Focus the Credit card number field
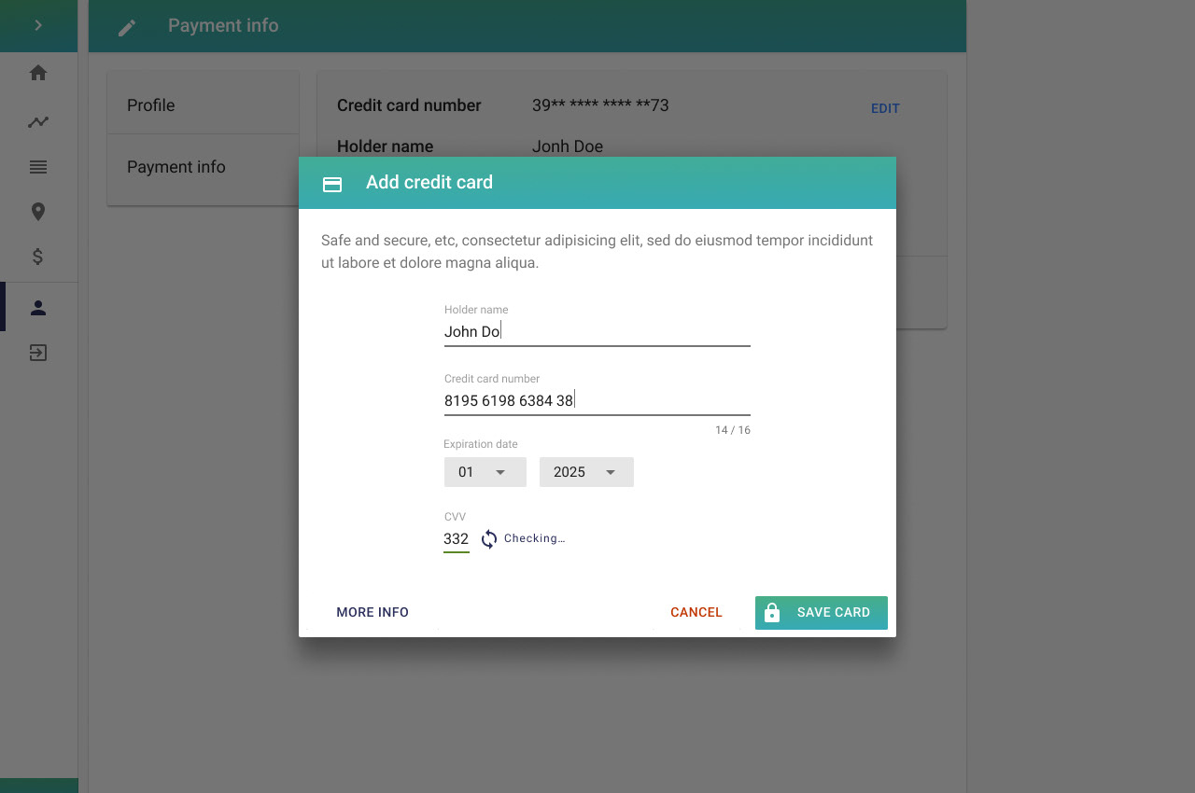This screenshot has width=1195, height=793. coord(597,400)
